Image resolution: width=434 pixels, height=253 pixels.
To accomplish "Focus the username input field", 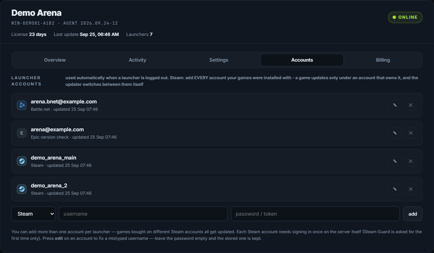I will click(143, 214).
